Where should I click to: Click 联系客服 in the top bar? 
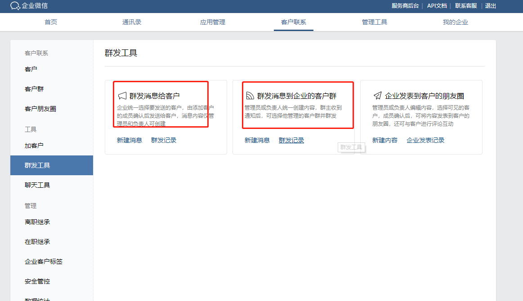(x=466, y=6)
